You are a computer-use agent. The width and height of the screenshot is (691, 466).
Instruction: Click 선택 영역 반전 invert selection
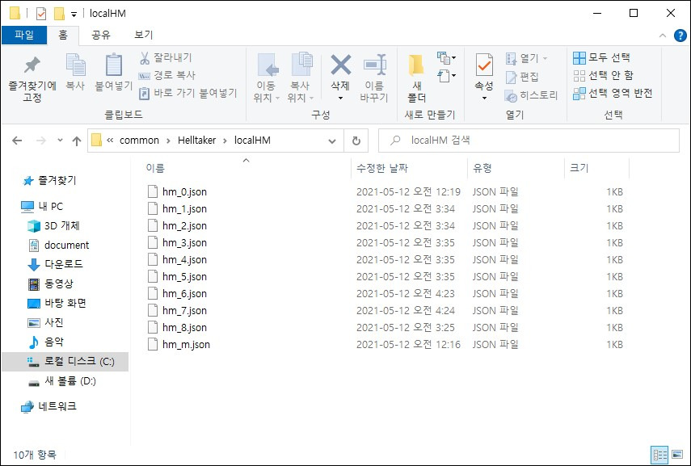[x=613, y=94]
